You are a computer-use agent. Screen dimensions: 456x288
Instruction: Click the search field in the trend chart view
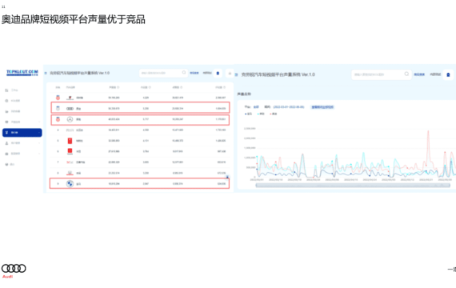pyautogui.click(x=382, y=74)
